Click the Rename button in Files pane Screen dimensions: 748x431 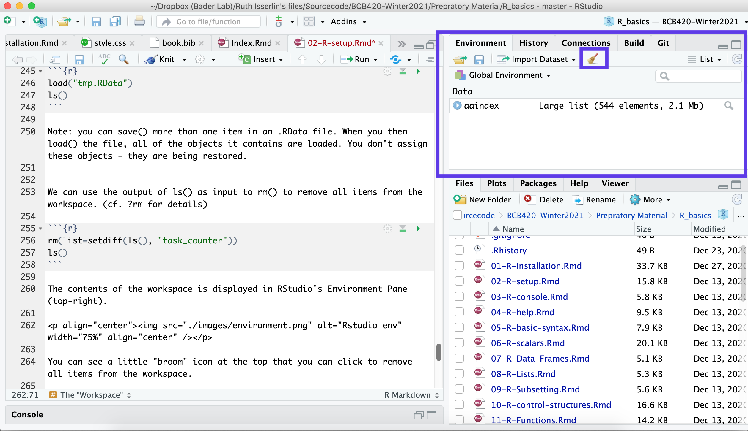pyautogui.click(x=594, y=200)
